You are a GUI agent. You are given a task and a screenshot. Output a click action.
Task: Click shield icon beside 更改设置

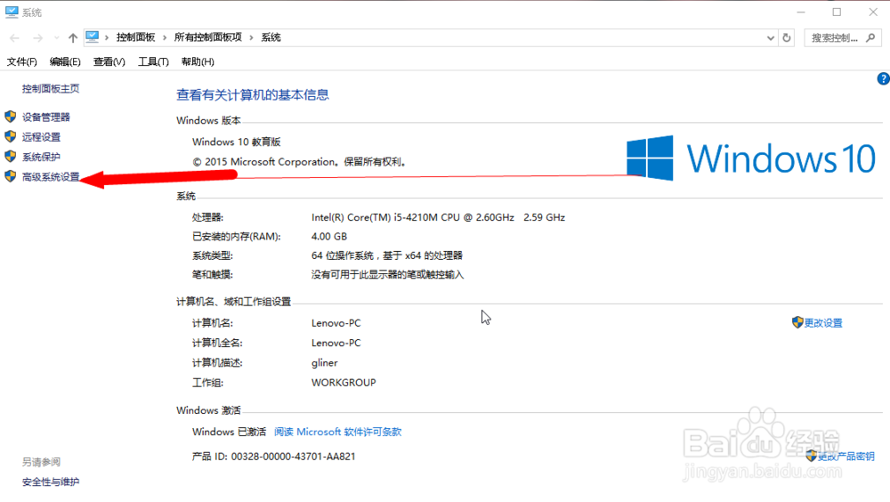pyautogui.click(x=797, y=322)
